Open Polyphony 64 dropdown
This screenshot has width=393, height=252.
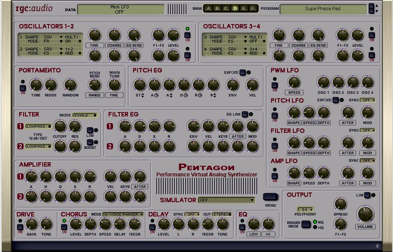tap(305, 209)
